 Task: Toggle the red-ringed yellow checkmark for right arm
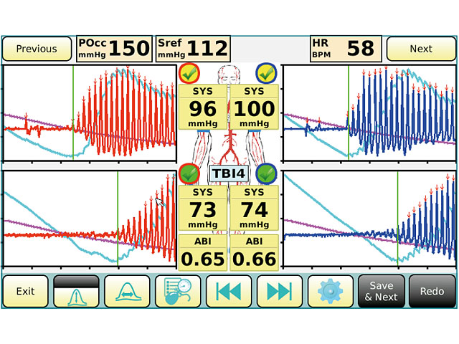(x=189, y=73)
